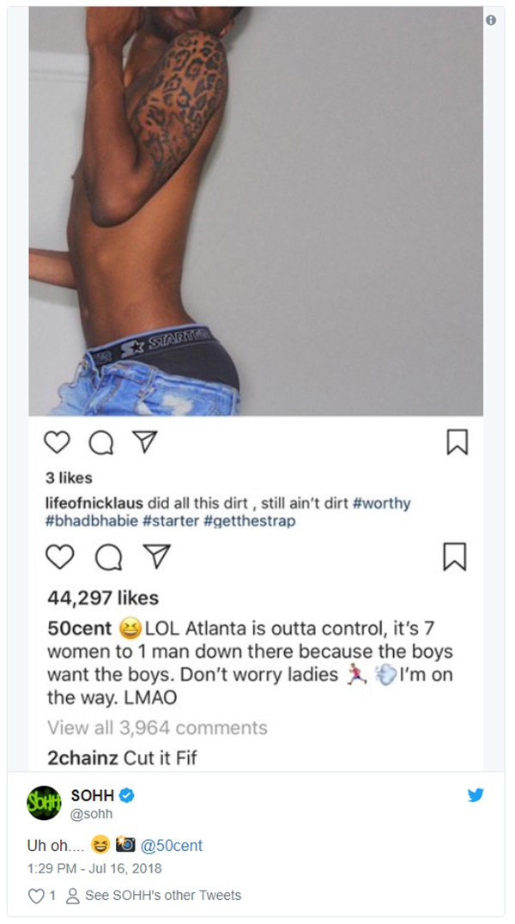The height and width of the screenshot is (924, 515).
Task: Like the 50cent post with heart icon
Action: point(60,556)
